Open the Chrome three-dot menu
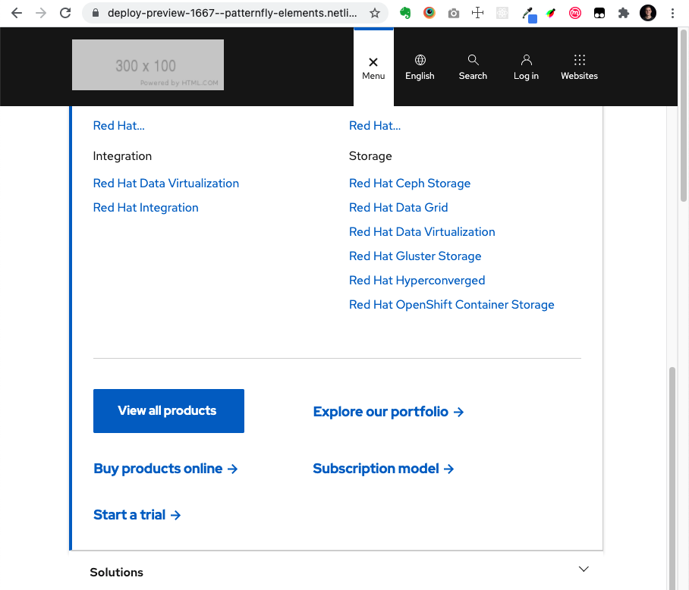The image size is (689, 590). pyautogui.click(x=672, y=13)
